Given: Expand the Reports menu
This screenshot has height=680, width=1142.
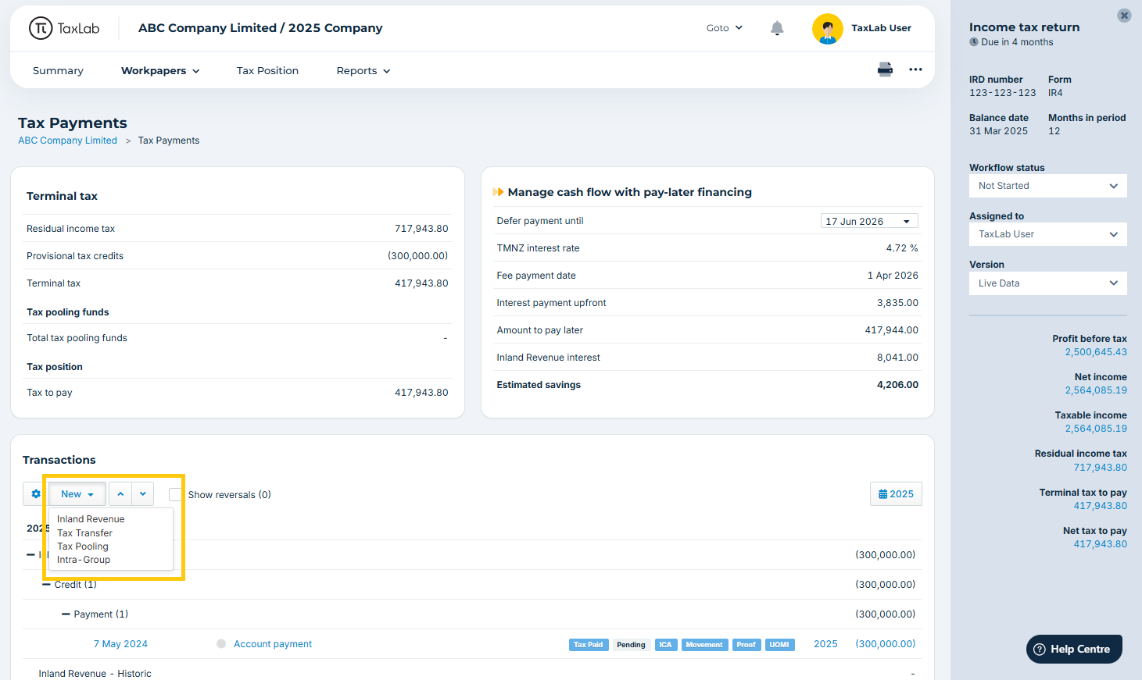Looking at the screenshot, I should click(363, 70).
